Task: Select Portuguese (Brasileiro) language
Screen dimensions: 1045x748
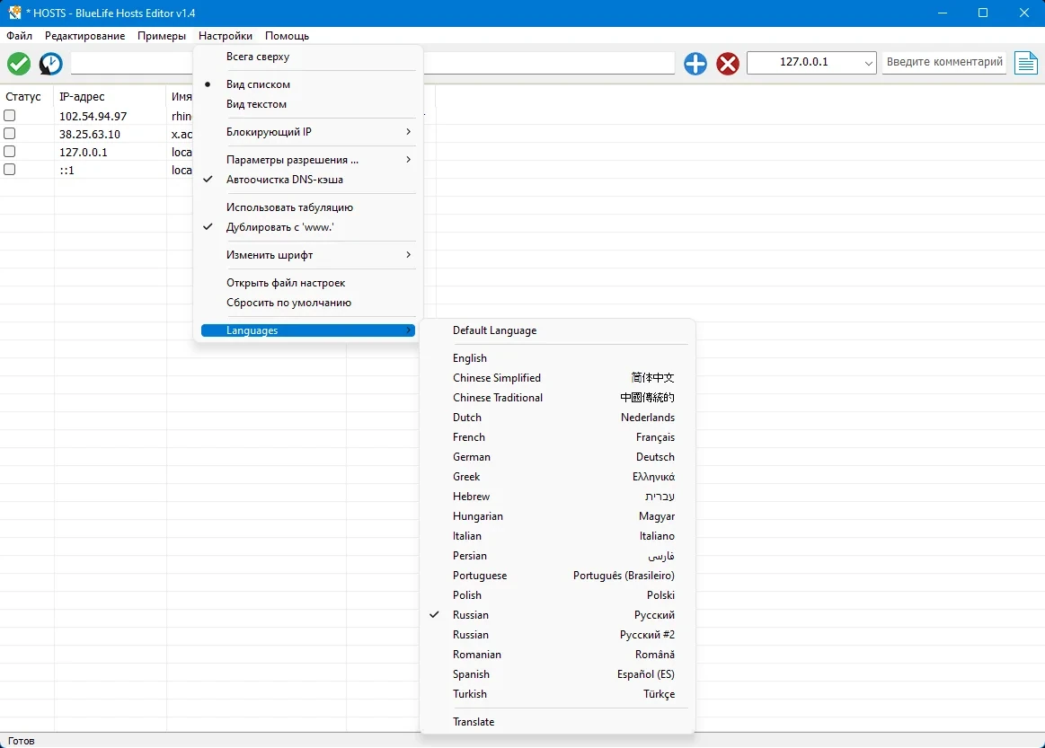Action: 557,576
